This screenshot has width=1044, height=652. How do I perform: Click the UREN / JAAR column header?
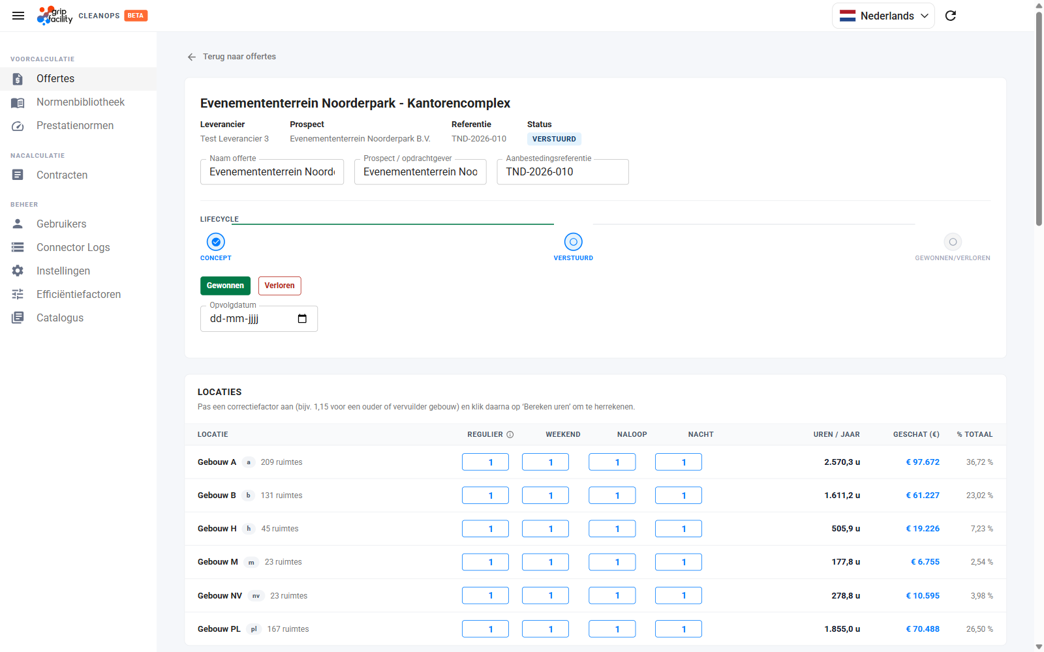click(x=837, y=434)
